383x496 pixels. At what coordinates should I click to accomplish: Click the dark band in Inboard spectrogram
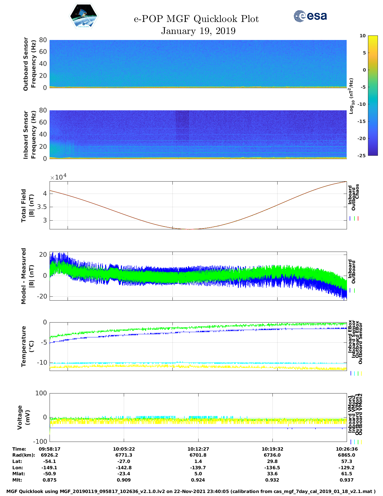tap(182, 126)
